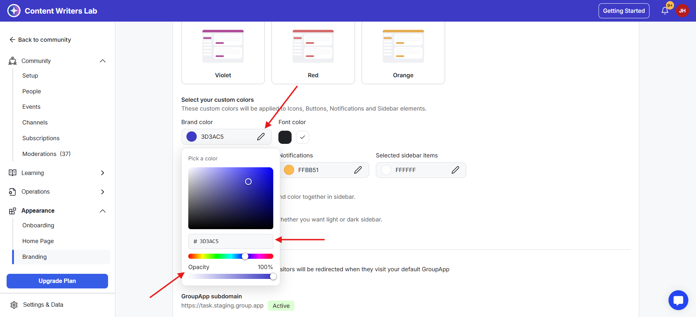Go to Events page
This screenshot has height=317, width=696.
coord(32,107)
